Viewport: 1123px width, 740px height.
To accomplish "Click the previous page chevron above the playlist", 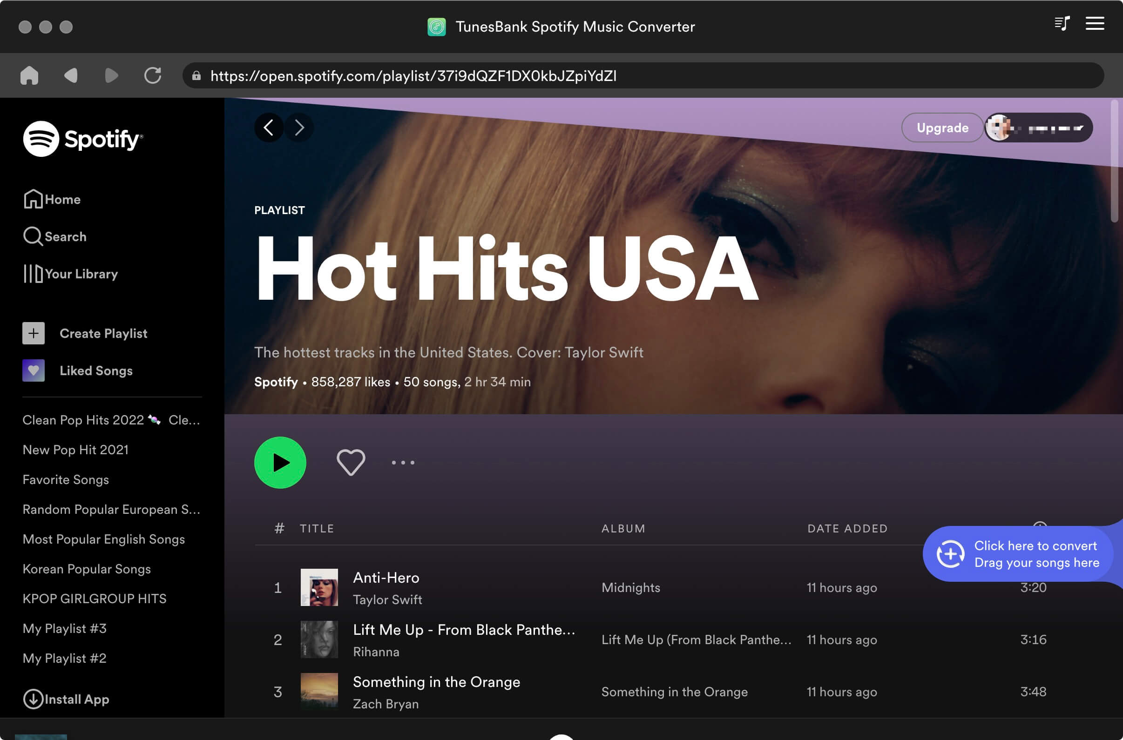I will tap(269, 128).
